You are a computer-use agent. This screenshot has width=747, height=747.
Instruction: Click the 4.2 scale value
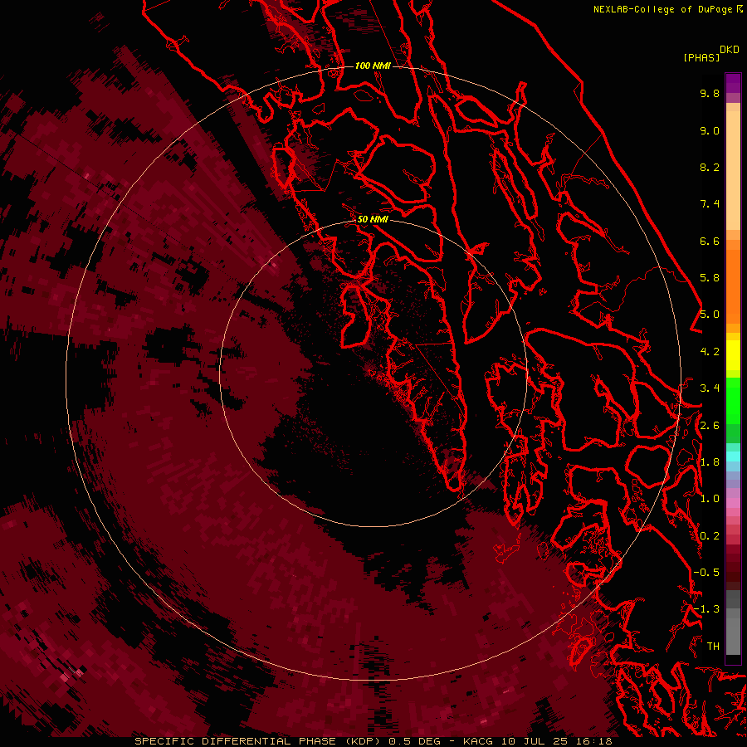pos(710,352)
